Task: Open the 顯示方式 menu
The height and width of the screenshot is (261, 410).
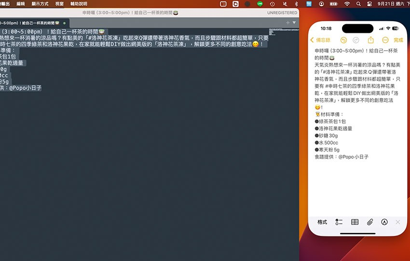Action: pyautogui.click(x=40, y=4)
